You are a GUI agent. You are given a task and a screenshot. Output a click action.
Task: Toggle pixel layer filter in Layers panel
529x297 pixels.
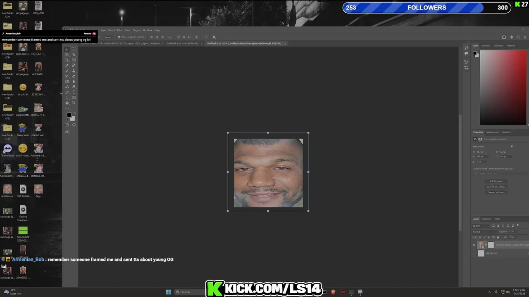click(x=493, y=226)
